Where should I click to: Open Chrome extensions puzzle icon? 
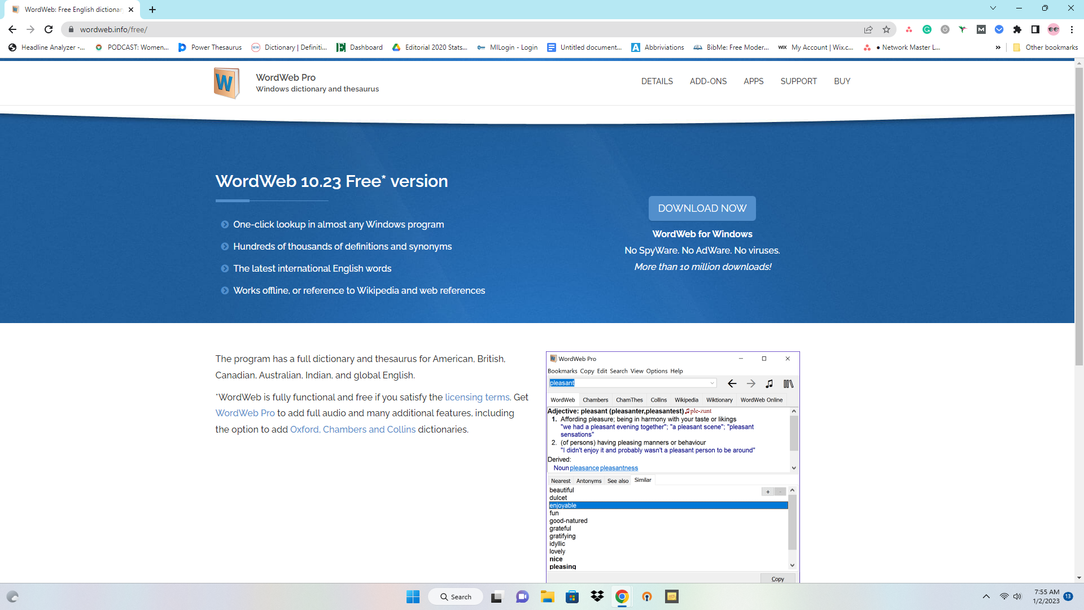point(1017,29)
